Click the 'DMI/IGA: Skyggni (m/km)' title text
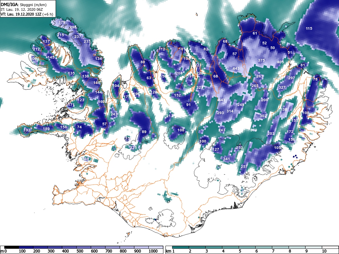 point(24,4)
